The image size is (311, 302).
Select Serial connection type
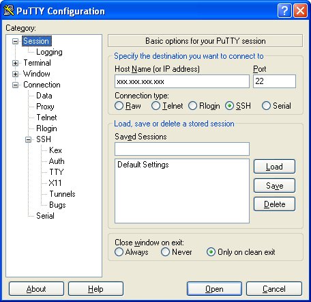point(276,106)
